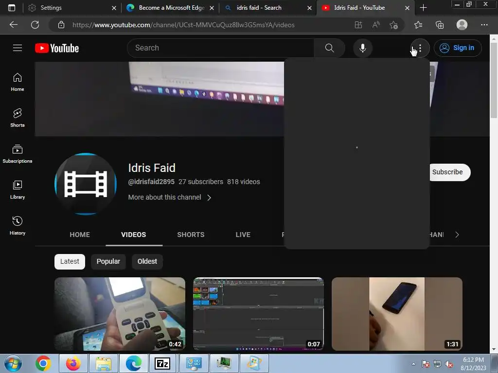Select Oldest videos filter chip
Viewport: 498px width, 373px height.
click(x=147, y=261)
